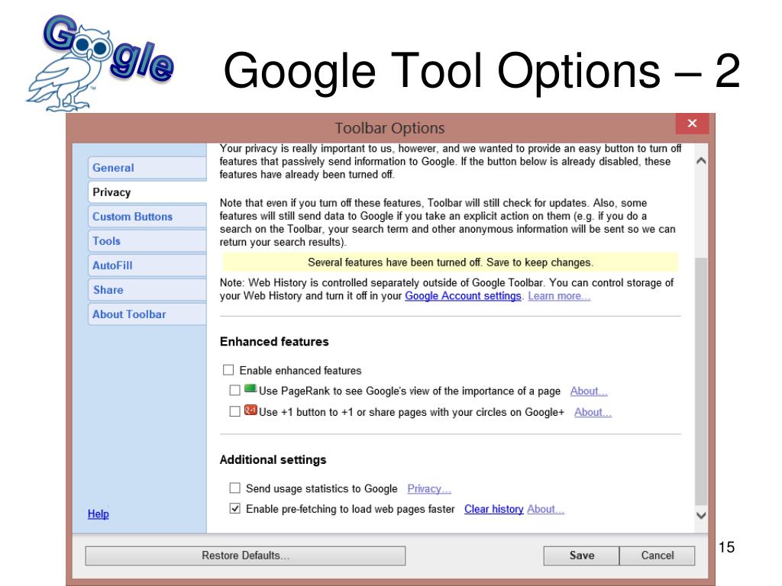Switch to the Custom Buttons tab
782x586 pixels.
(147, 217)
